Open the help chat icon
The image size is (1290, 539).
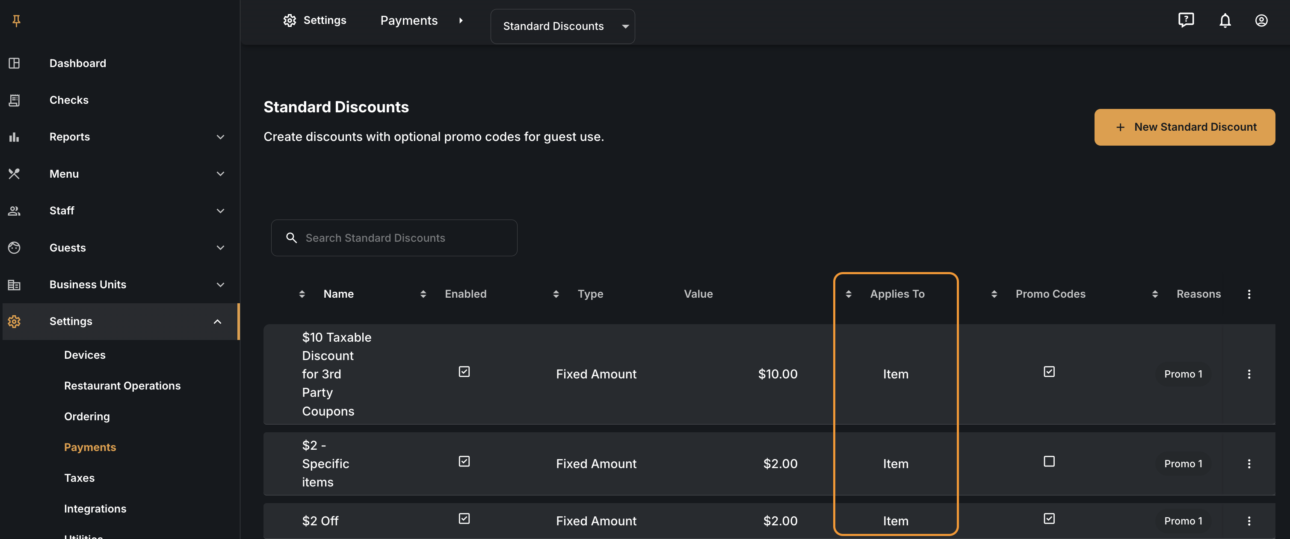coord(1186,20)
